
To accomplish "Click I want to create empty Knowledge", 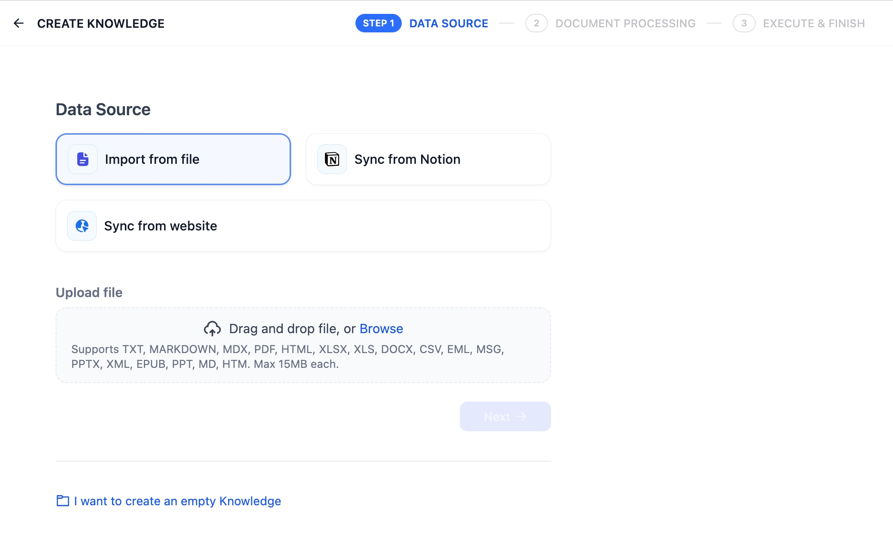I will coord(177,501).
